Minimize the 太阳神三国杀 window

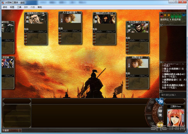(x=171, y=2)
